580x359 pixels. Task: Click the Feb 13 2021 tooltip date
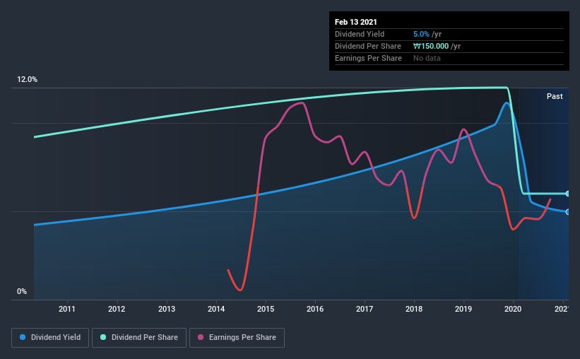[x=356, y=22]
